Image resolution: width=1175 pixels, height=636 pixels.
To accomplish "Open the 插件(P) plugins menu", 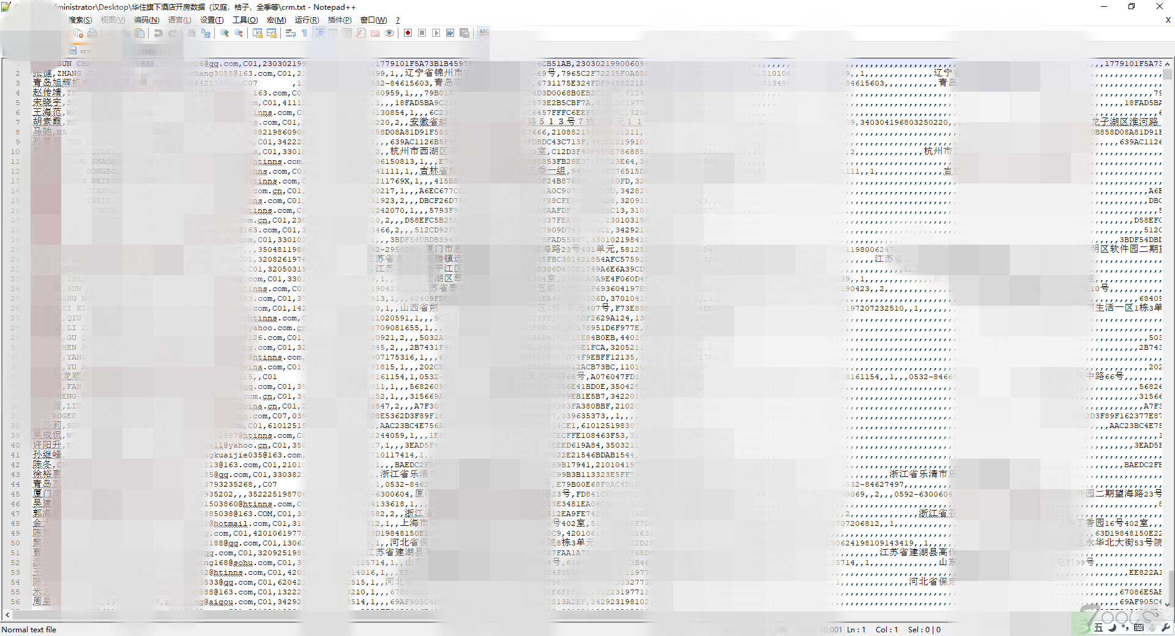I will coord(340,20).
